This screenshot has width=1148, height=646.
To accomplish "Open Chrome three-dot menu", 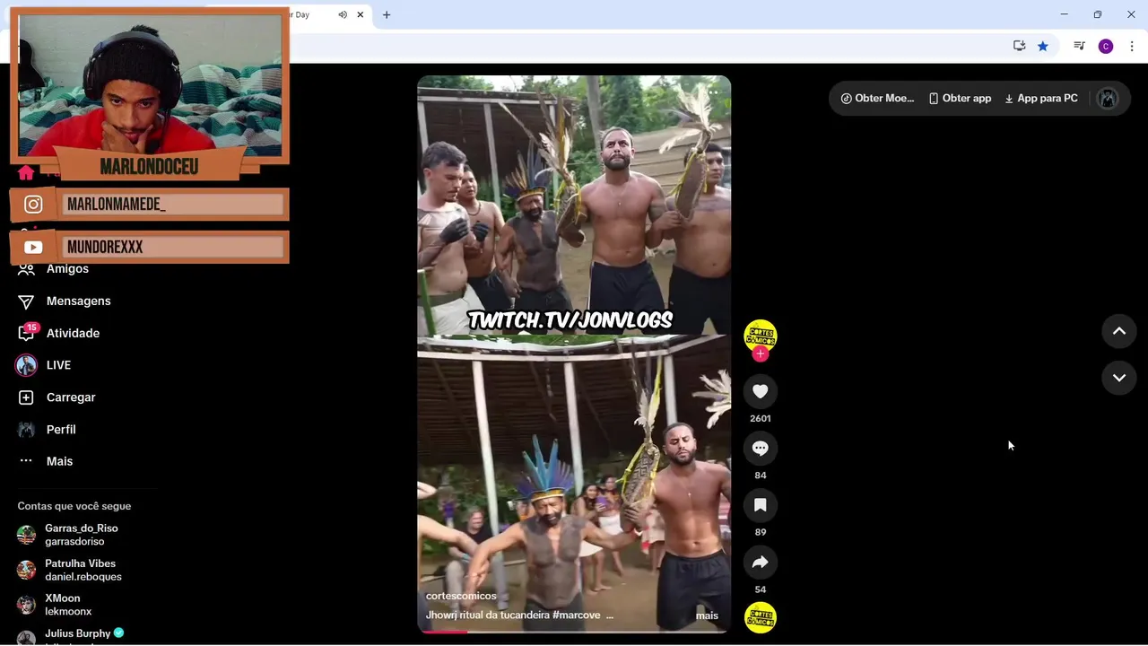I will point(1132,46).
